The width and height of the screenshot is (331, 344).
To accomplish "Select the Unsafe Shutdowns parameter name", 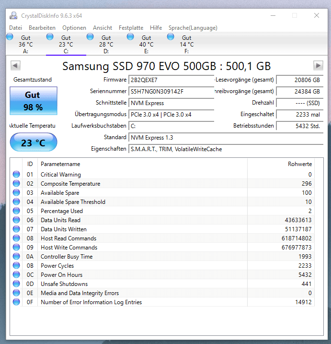I will pos(64,284).
